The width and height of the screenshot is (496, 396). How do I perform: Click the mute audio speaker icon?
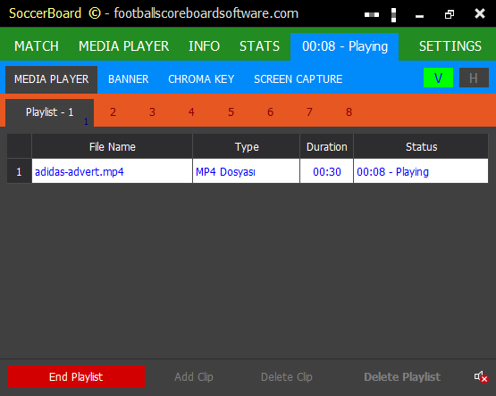[x=481, y=376]
